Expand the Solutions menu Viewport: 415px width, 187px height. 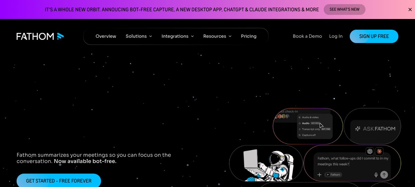tap(139, 36)
